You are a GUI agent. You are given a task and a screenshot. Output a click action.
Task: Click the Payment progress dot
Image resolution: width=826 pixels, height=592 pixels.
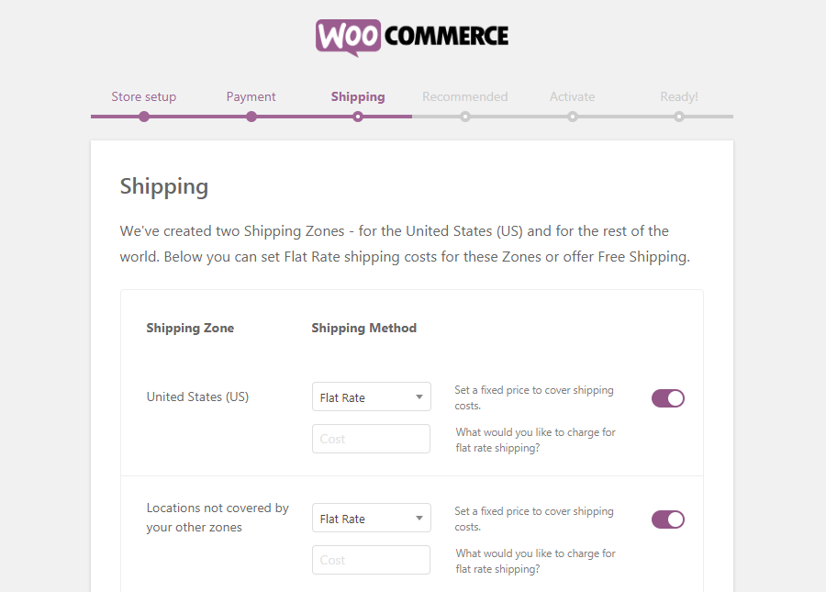(x=251, y=117)
